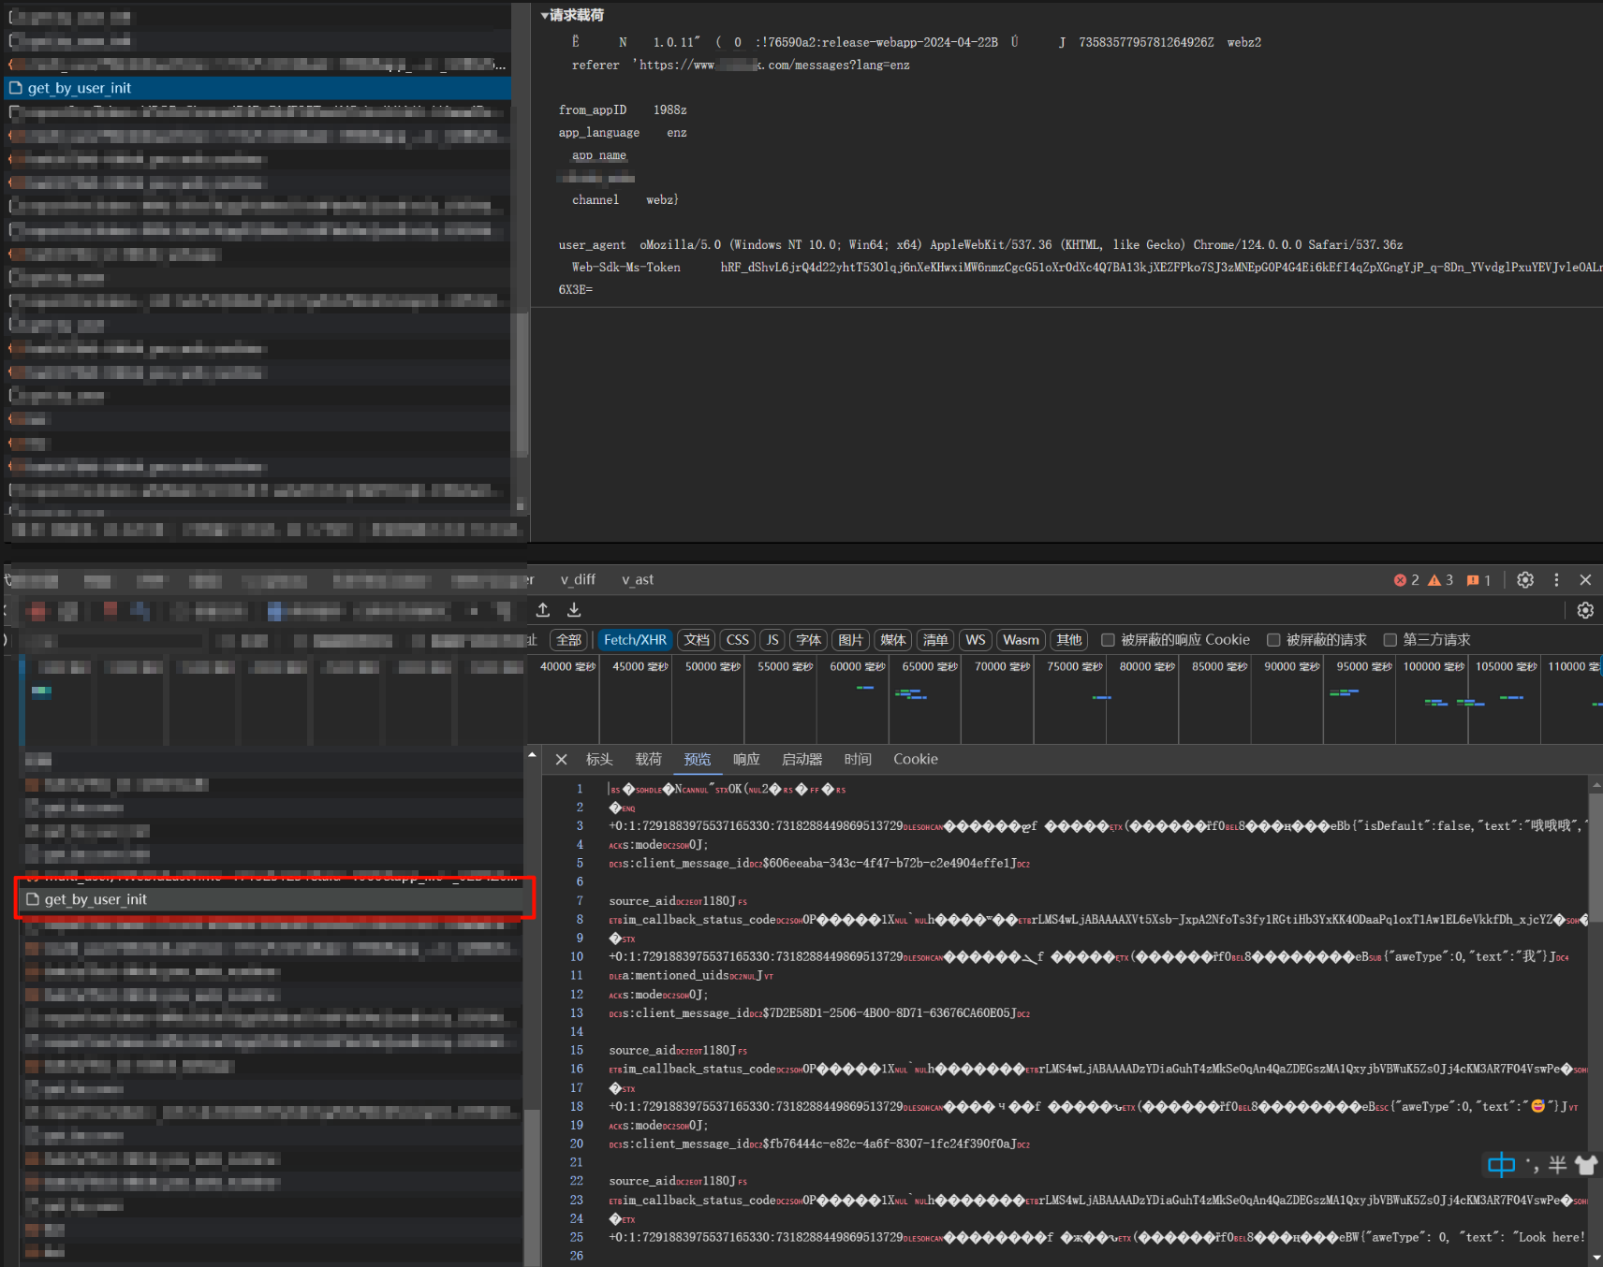The image size is (1603, 1267).
Task: Select the Fetch/XHR filter
Action: coord(635,640)
